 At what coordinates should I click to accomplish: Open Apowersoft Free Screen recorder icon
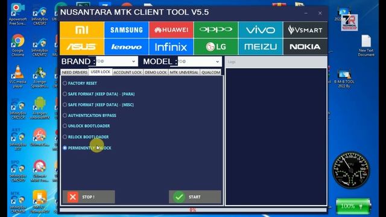[x=17, y=14]
